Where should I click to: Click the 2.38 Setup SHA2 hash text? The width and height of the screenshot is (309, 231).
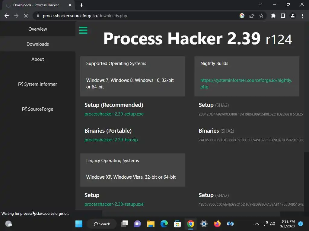(x=251, y=205)
